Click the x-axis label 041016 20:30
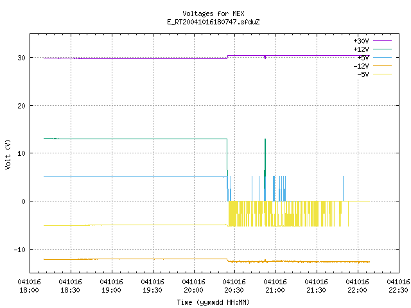 click(x=234, y=286)
